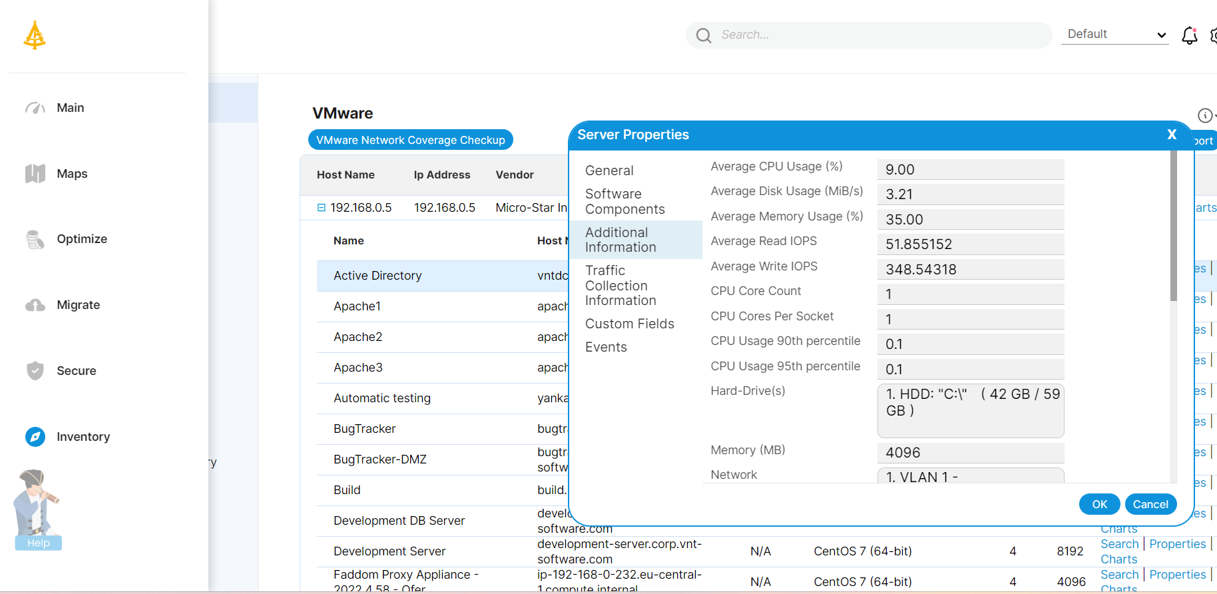This screenshot has height=594, width=1217.
Task: Click CPU Cores Per Socket value field
Action: point(971,320)
